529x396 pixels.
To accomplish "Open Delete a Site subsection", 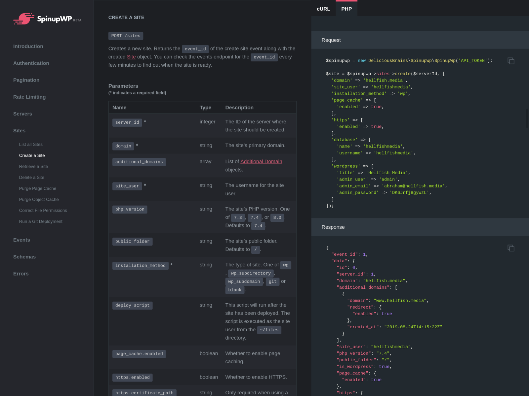I will click(x=31, y=178).
